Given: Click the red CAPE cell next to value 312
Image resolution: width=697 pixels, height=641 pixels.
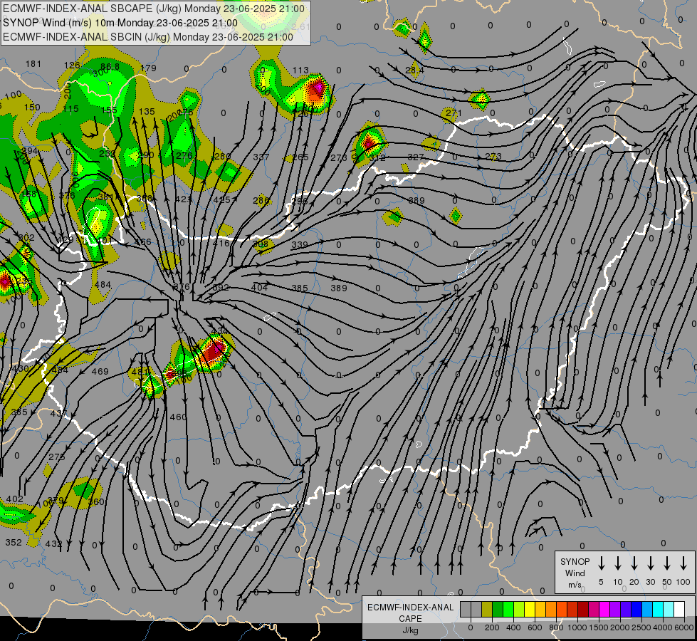Looking at the screenshot, I should tap(369, 142).
